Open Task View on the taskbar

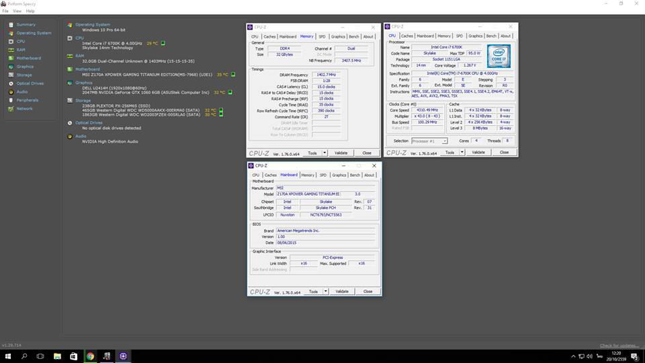click(x=40, y=356)
